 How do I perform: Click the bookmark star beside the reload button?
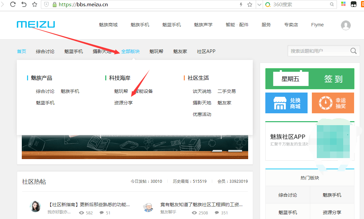[35, 4]
